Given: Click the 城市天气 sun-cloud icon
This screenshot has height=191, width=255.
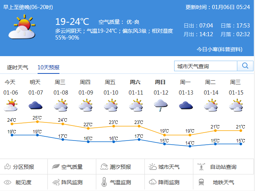Looking at the screenshot, I should coord(152,167).
